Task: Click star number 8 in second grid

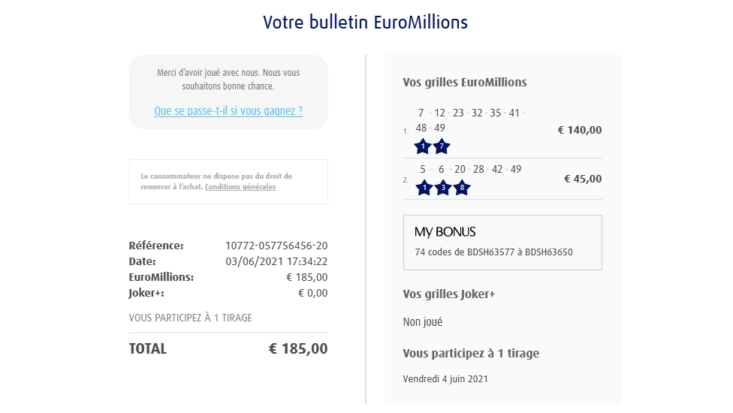Action: 461,188
